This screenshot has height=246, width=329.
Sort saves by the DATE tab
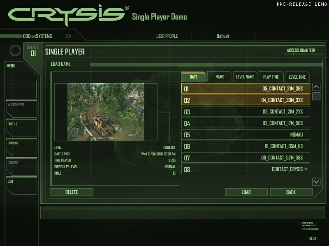coord(194,77)
